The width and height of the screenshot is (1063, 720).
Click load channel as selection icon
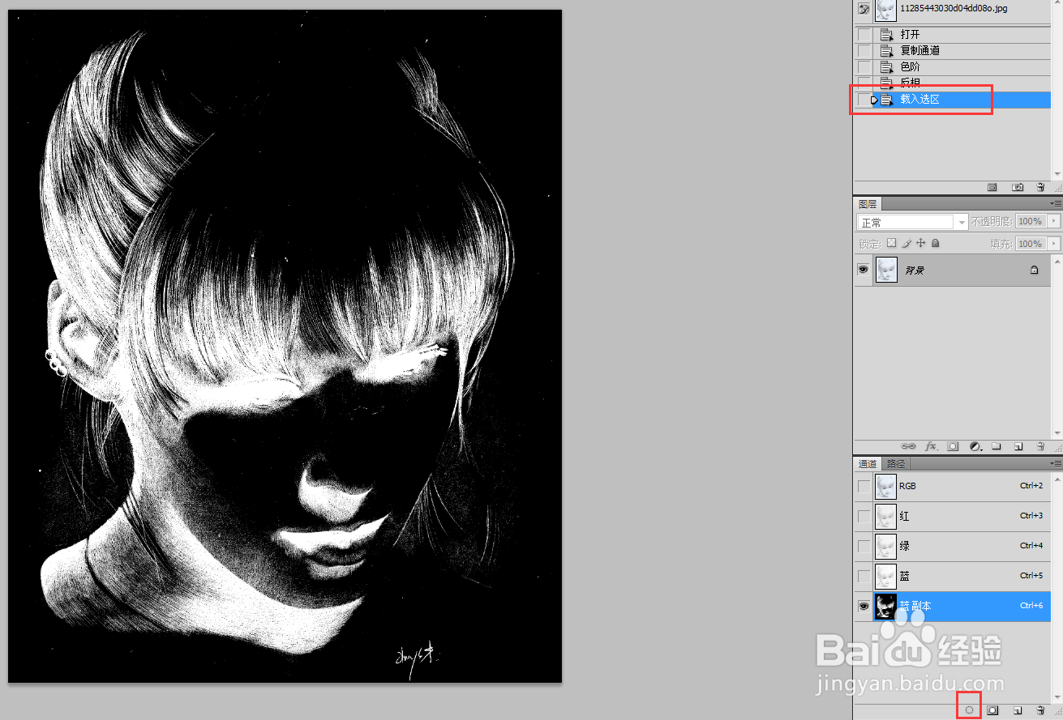tap(969, 710)
